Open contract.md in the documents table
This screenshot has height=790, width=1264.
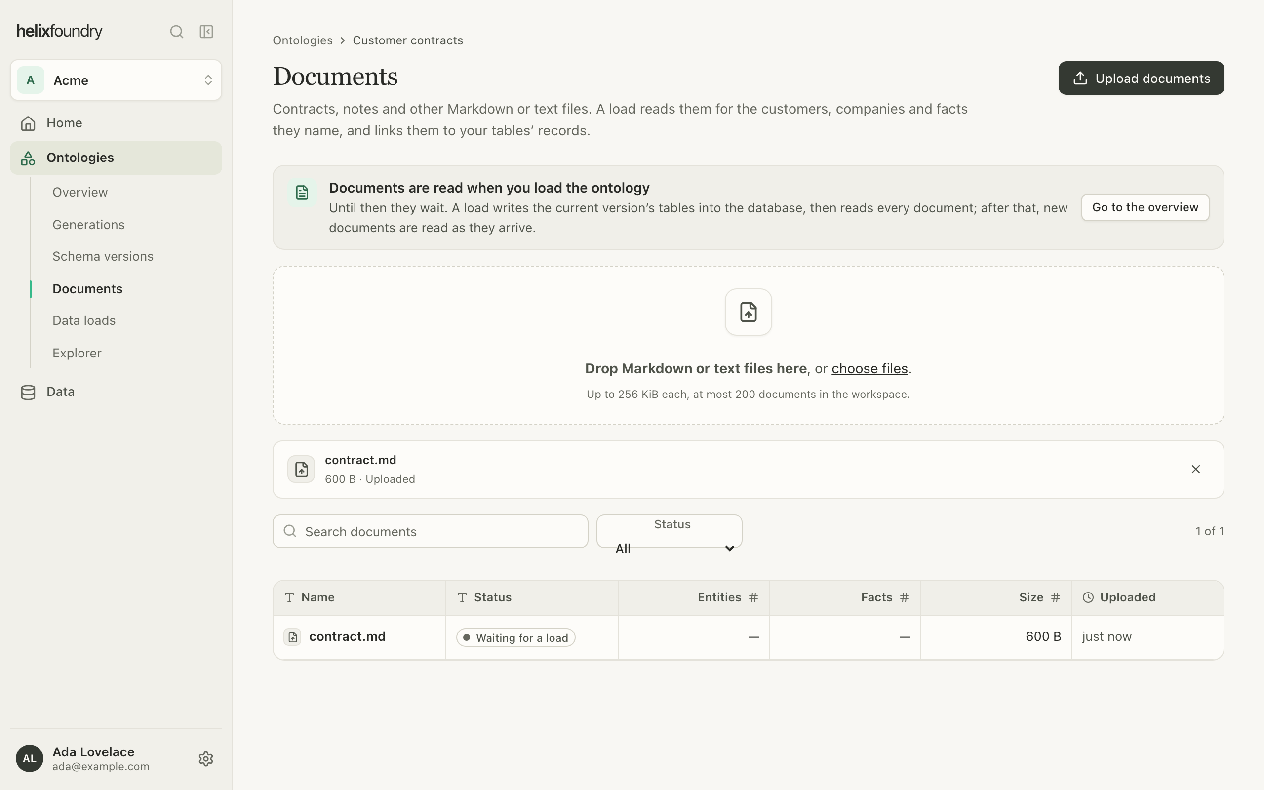[x=347, y=636]
